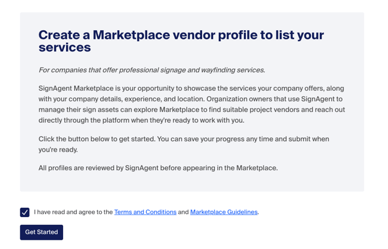Screen dimensions: 388x249
Task: Open the Terms and Conditions link
Action: coord(145,213)
